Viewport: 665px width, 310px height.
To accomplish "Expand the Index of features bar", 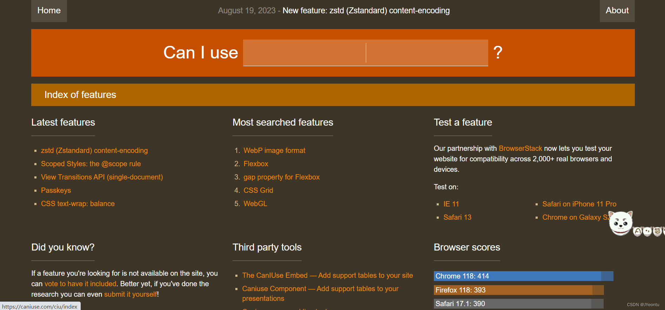I will 332,95.
